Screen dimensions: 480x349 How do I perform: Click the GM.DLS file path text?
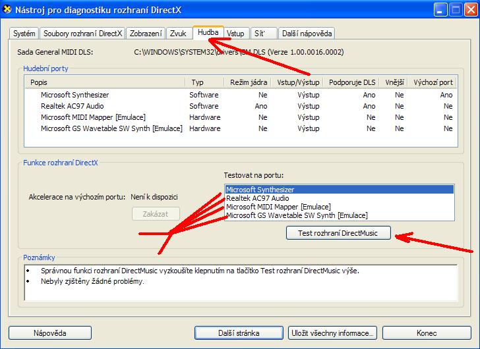pos(239,52)
